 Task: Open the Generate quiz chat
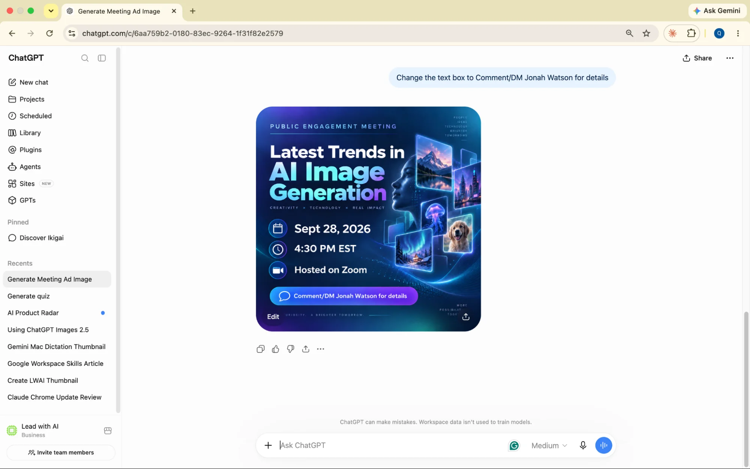(x=56, y=296)
